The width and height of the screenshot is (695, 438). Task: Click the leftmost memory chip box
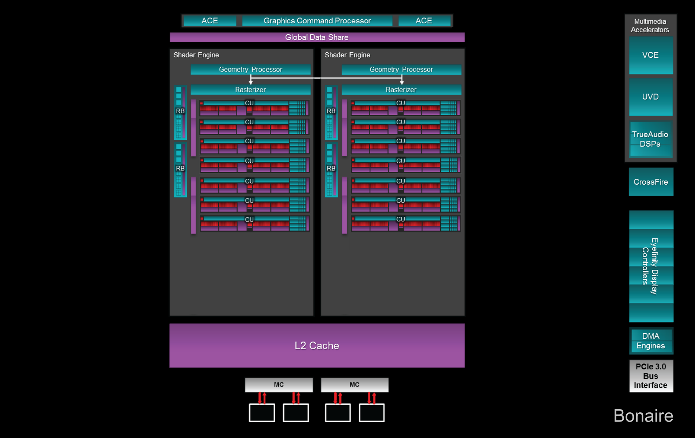(262, 413)
